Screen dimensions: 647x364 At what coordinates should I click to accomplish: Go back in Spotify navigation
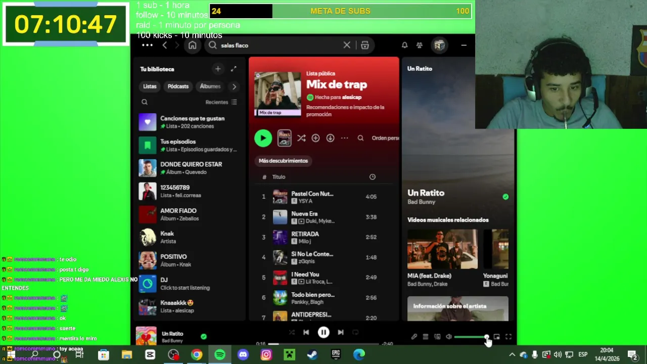point(165,45)
